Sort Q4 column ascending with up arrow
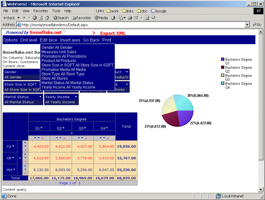This screenshot has height=200, width=265. click(x=101, y=138)
